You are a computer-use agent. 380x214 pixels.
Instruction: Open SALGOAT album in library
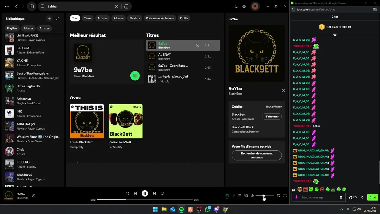point(33,50)
